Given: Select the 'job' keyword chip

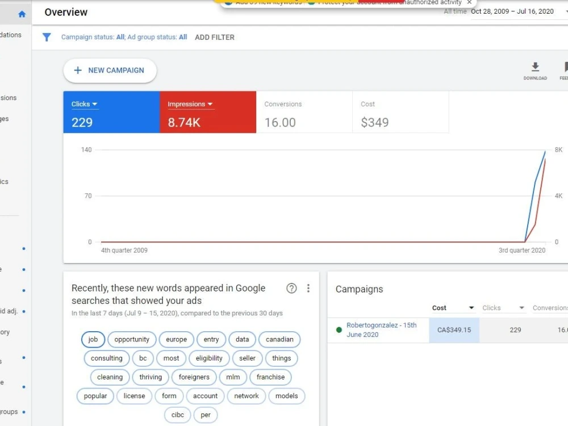Looking at the screenshot, I should point(93,340).
